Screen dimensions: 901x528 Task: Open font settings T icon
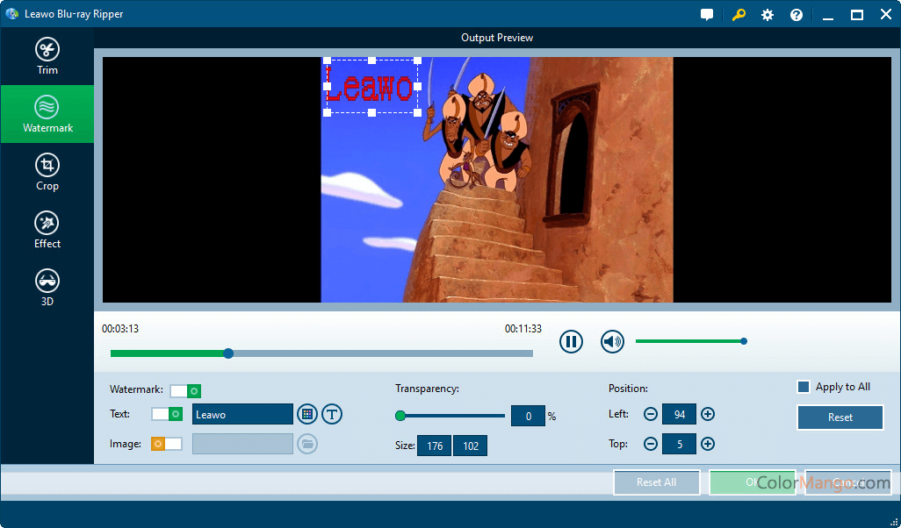coord(332,415)
